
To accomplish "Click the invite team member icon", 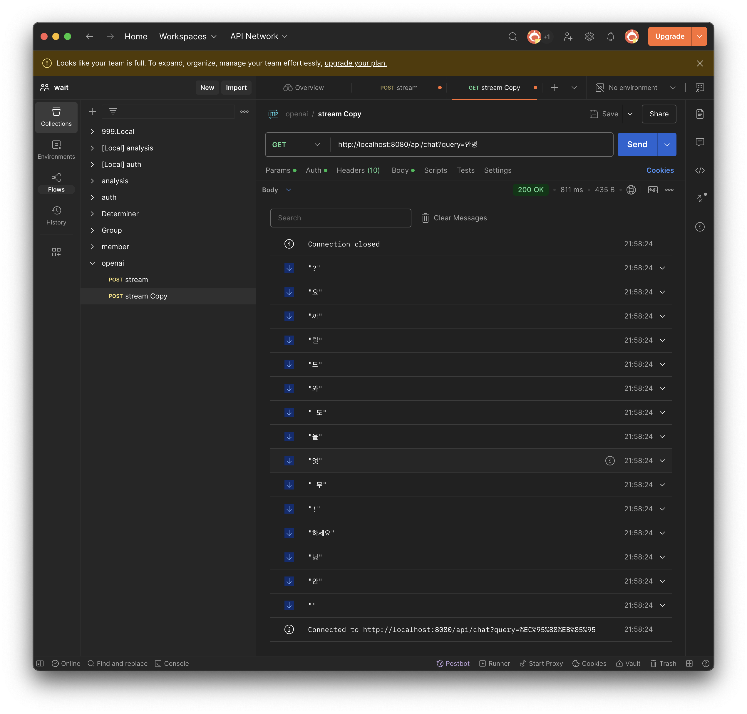I will [568, 36].
